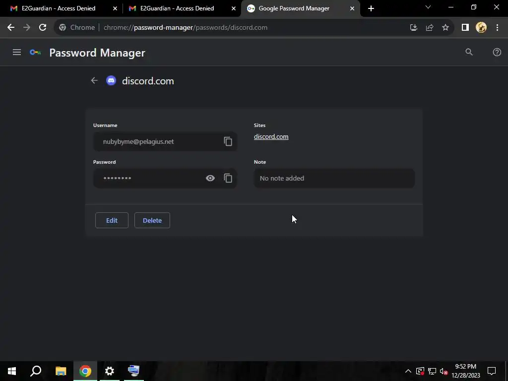Click the network tray icon

pos(432,371)
